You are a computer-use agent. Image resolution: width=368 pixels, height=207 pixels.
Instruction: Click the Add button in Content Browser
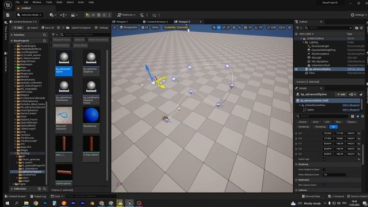tap(18, 28)
